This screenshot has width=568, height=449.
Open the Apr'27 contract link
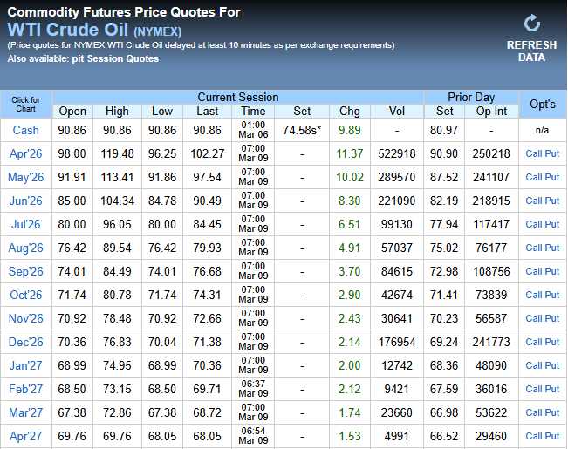point(25,436)
